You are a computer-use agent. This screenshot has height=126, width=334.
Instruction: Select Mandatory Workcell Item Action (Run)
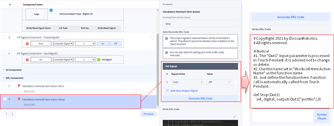pyautogui.click(x=43, y=86)
